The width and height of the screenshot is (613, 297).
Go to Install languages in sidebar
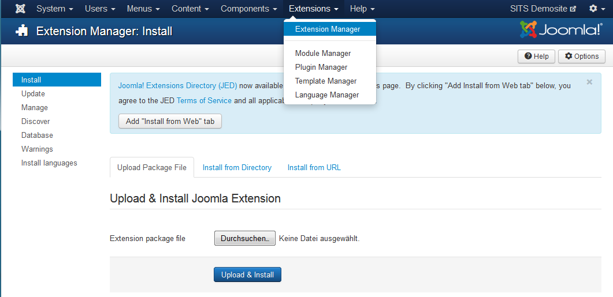click(49, 163)
